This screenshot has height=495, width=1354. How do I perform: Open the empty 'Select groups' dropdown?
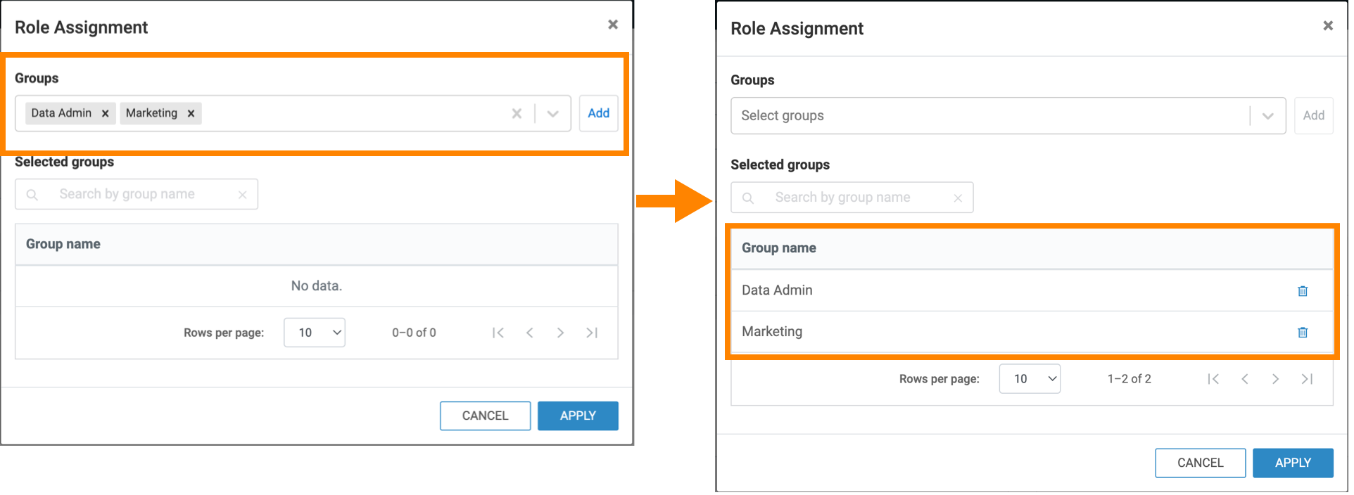1268,116
